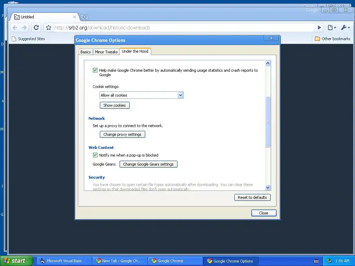Bookmark the page with the star icon
Screen dimensions: 355x266
point(49,28)
